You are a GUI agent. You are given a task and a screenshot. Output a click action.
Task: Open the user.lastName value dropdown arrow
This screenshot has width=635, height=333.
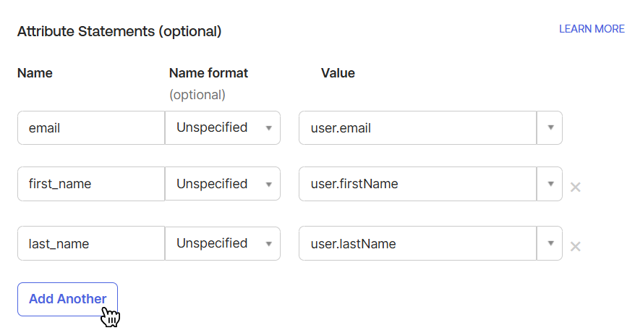click(x=550, y=244)
